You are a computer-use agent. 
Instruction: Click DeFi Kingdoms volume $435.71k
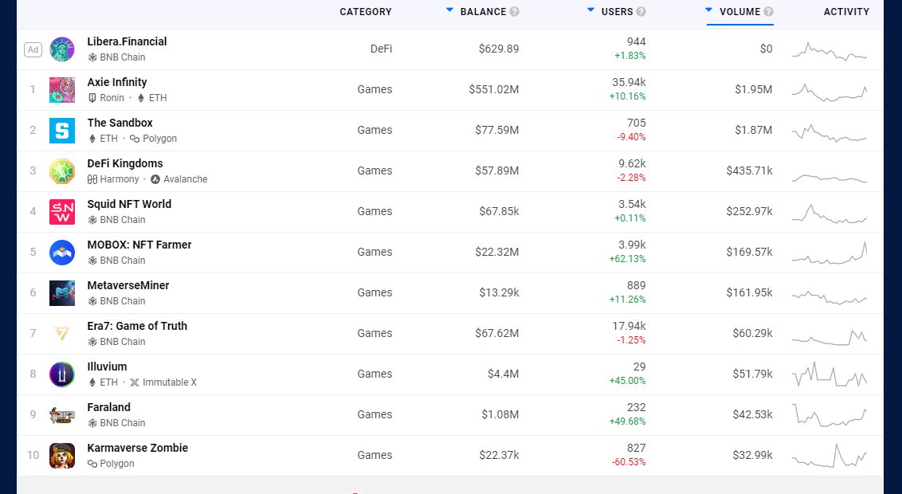pyautogui.click(x=750, y=171)
